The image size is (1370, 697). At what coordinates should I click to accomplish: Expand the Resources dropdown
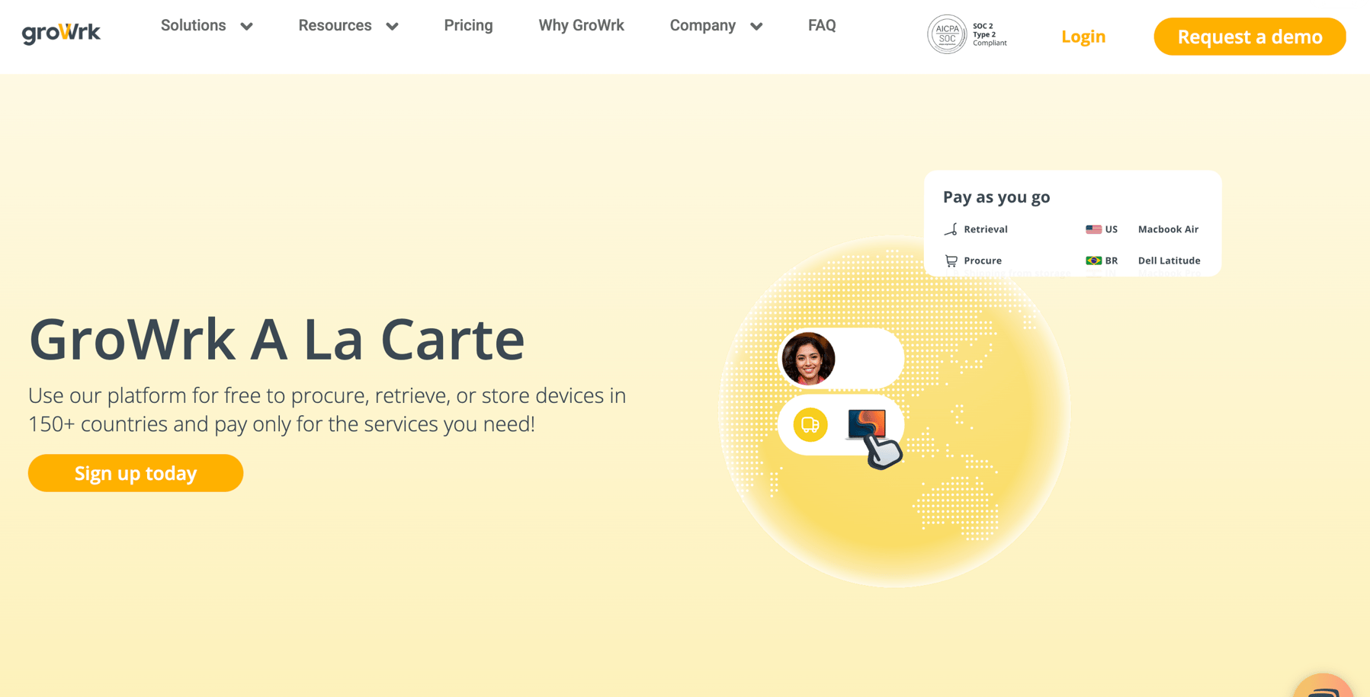348,25
